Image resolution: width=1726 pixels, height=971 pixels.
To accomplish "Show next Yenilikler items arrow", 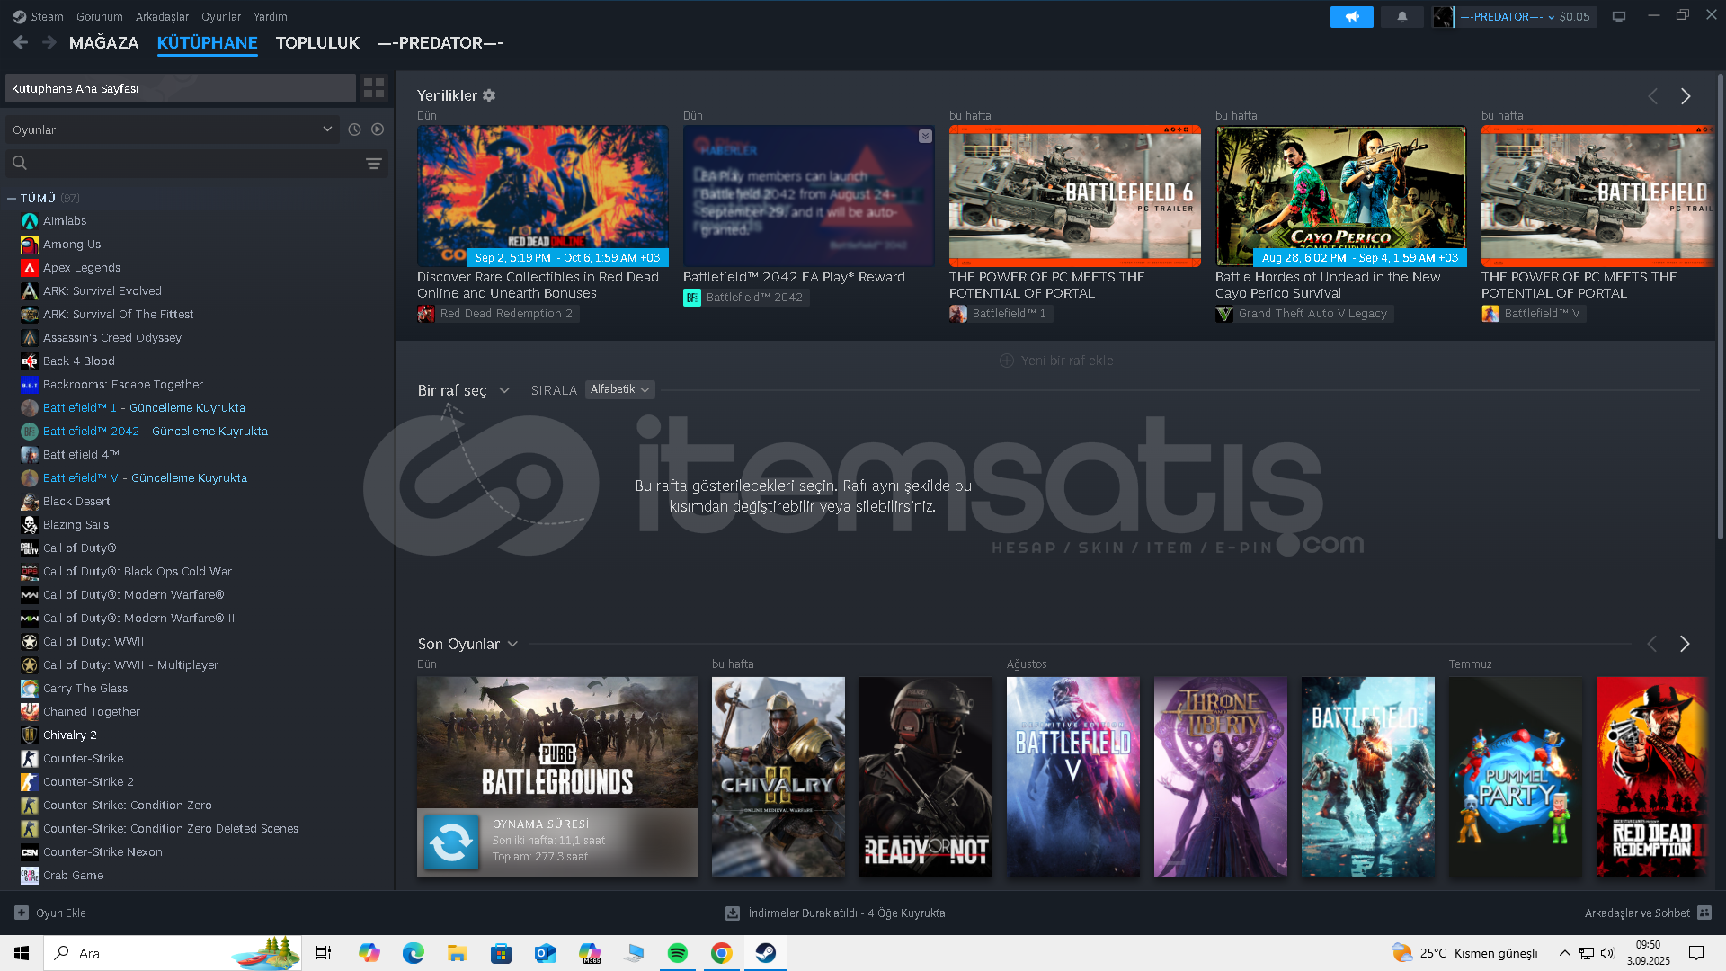I will (x=1686, y=96).
